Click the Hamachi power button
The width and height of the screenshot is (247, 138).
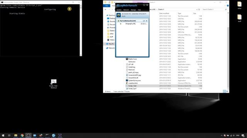pyautogui.click(x=118, y=15)
